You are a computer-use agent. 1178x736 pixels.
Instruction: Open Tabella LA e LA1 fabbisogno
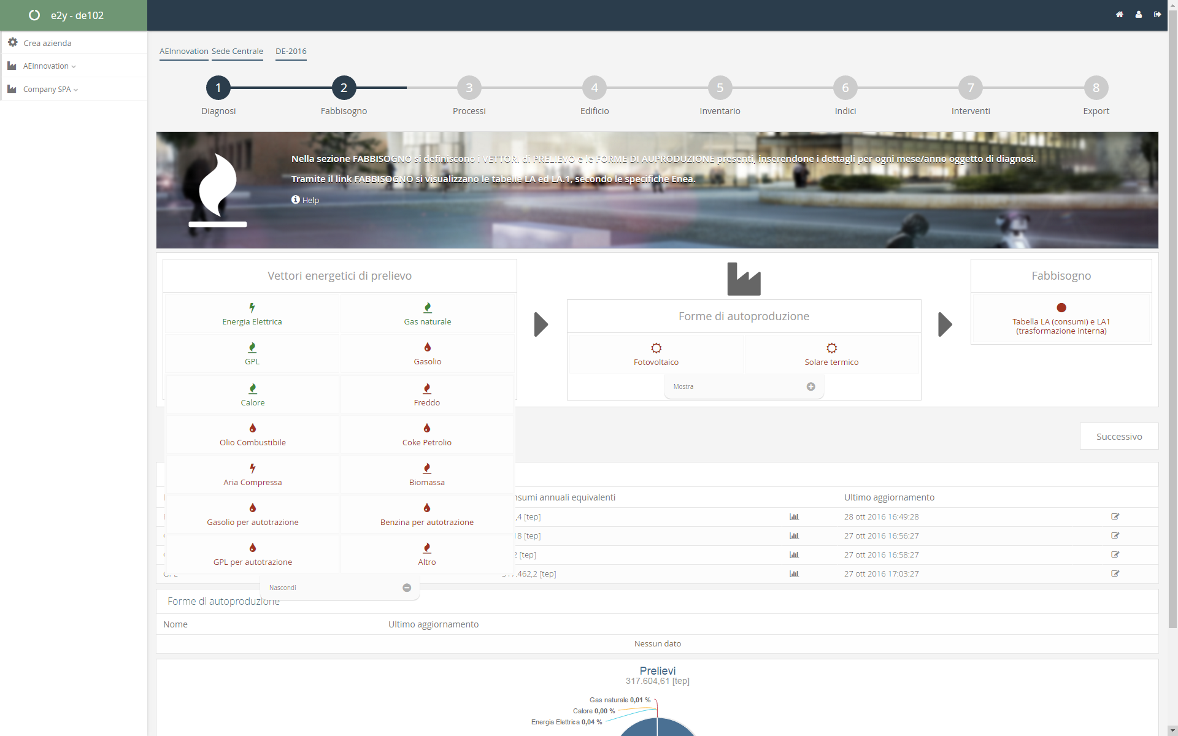(x=1061, y=318)
